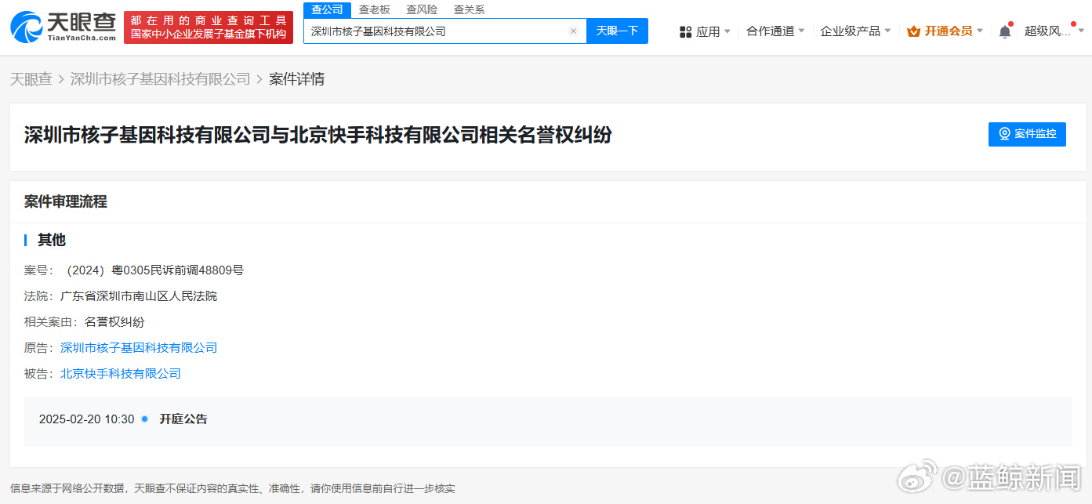The image size is (1092, 504).
Task: Click the company name search input field
Action: click(x=435, y=31)
